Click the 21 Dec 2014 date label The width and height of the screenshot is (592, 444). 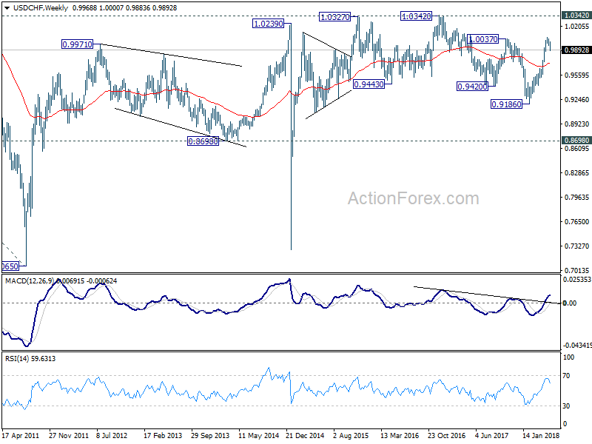[x=305, y=436]
